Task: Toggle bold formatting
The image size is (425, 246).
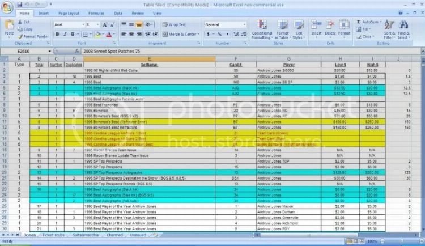Action: tap(57, 34)
